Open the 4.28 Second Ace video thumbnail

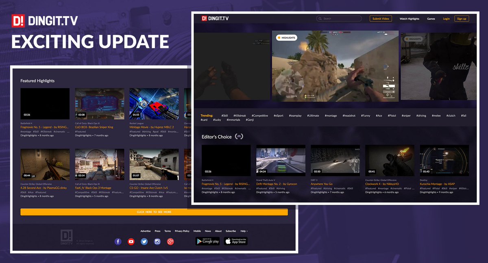tap(45, 165)
